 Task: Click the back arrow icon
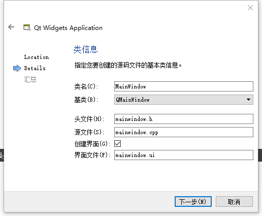pyautogui.click(x=11, y=27)
